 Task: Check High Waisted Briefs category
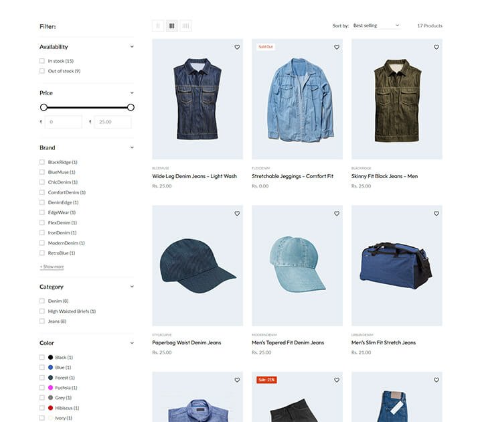point(42,311)
